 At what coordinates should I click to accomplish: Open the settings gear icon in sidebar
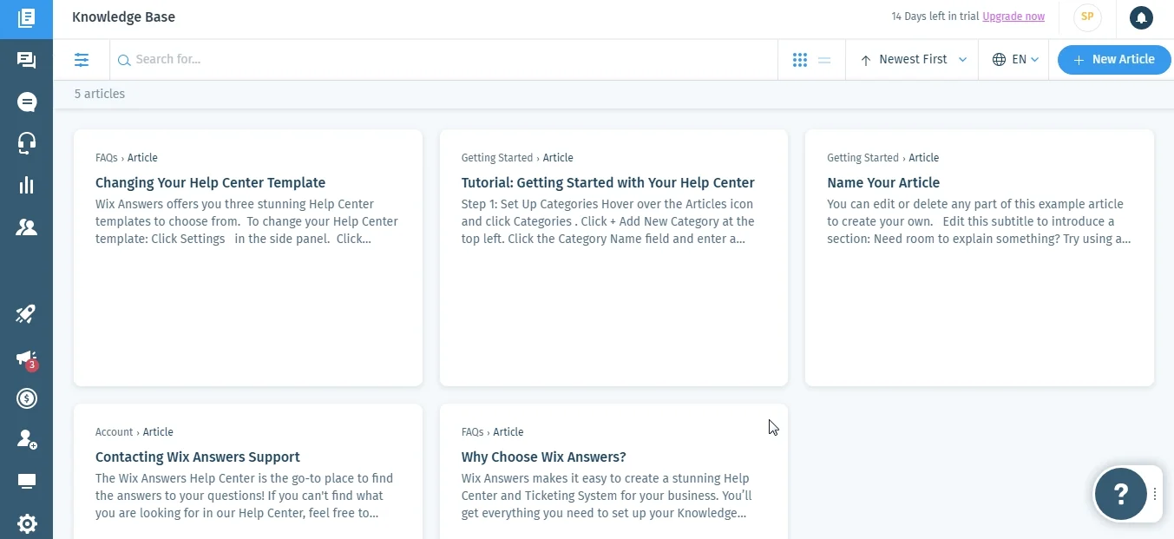[x=26, y=523]
